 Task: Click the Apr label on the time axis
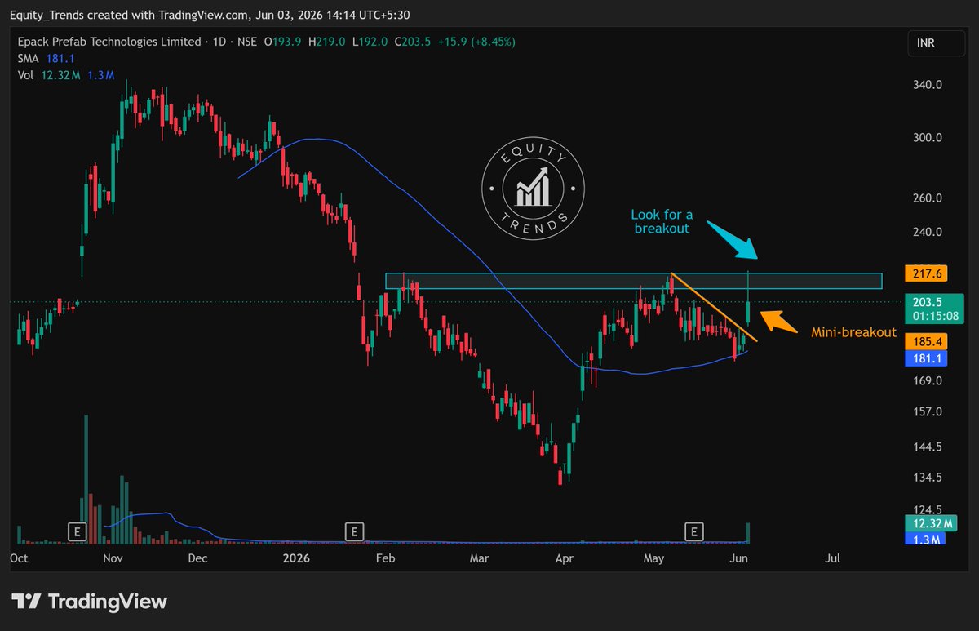click(564, 559)
